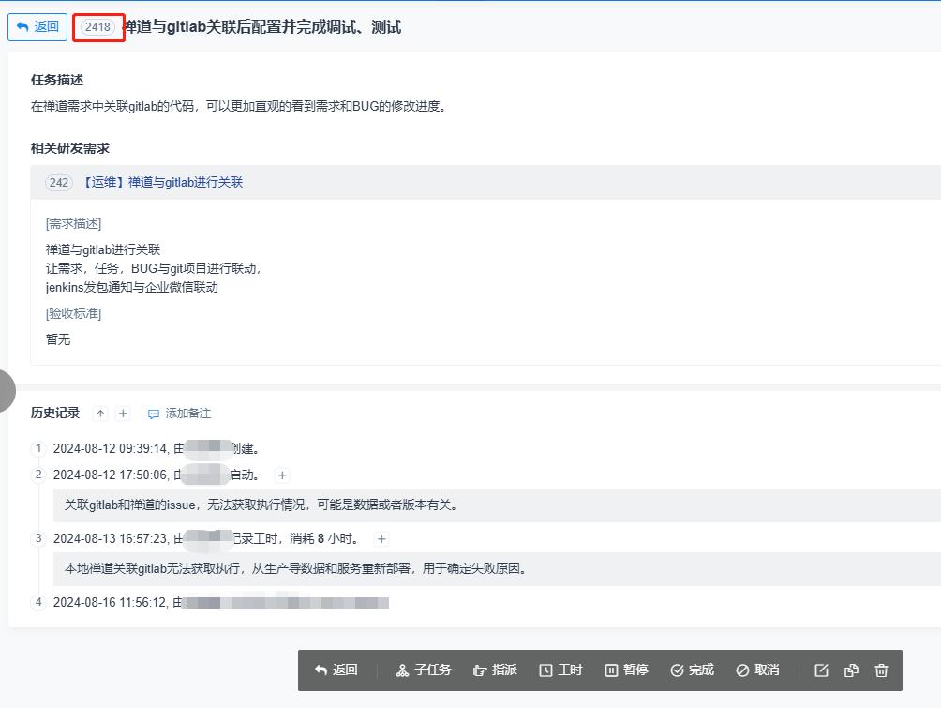Click the gray semicircle sidebar handle at left edge

7,391
